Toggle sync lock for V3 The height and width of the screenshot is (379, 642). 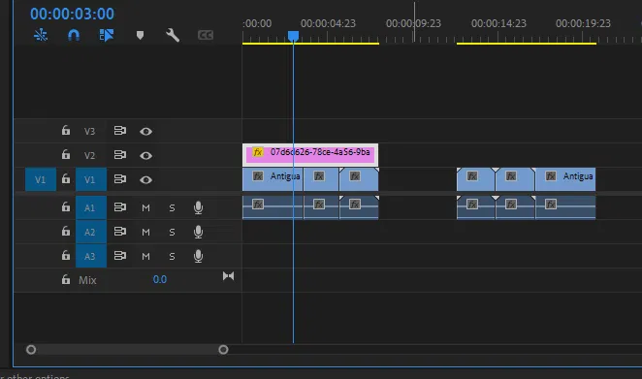click(x=120, y=131)
